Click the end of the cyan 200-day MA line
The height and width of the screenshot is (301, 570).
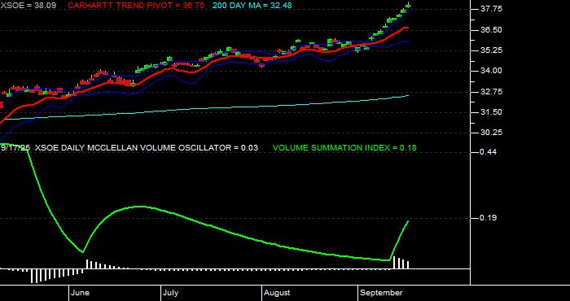click(408, 95)
